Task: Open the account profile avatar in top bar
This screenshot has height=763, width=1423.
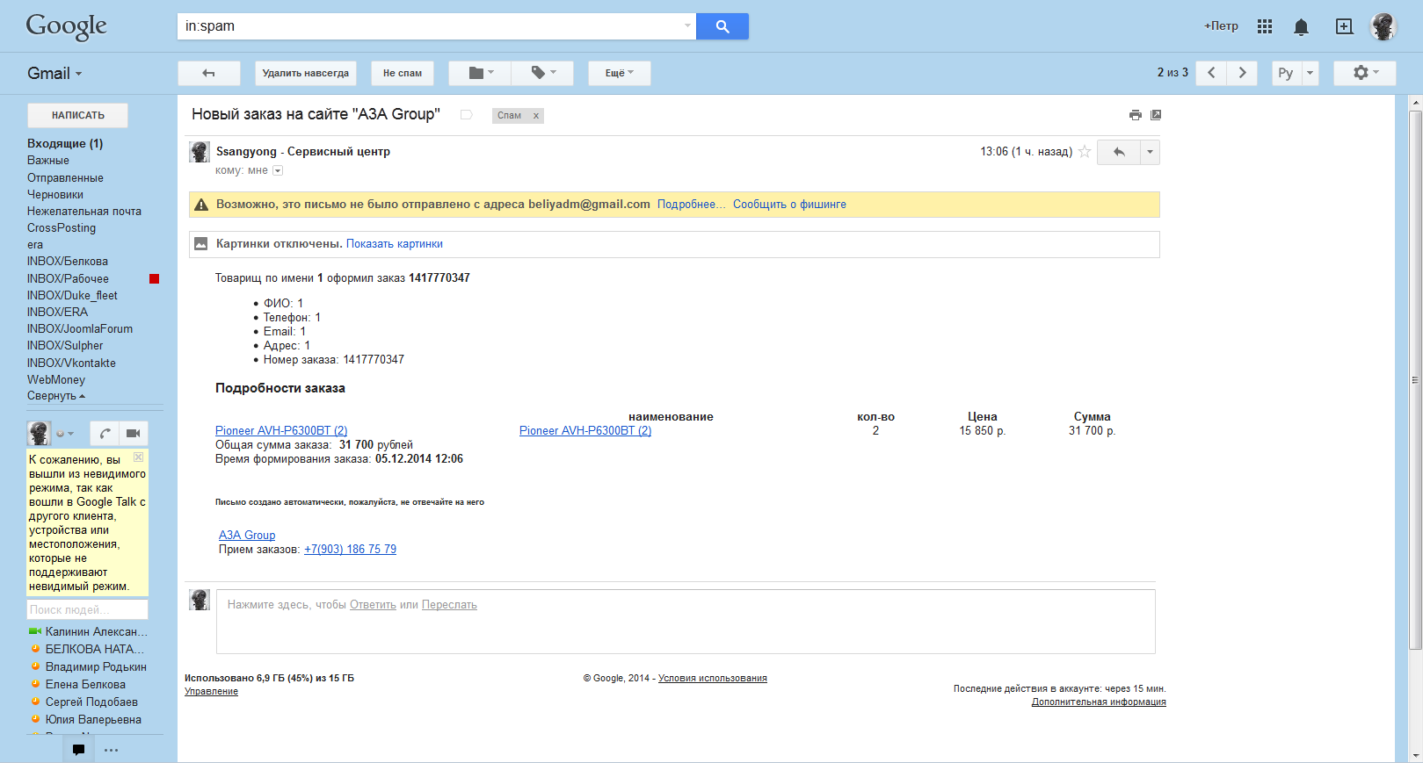Action: pos(1383,26)
